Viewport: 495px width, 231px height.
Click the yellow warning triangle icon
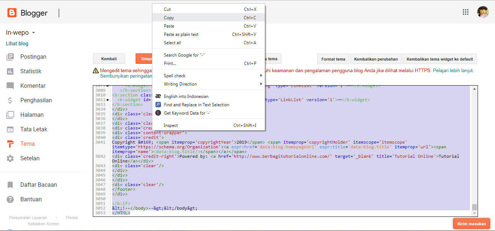(x=96, y=71)
